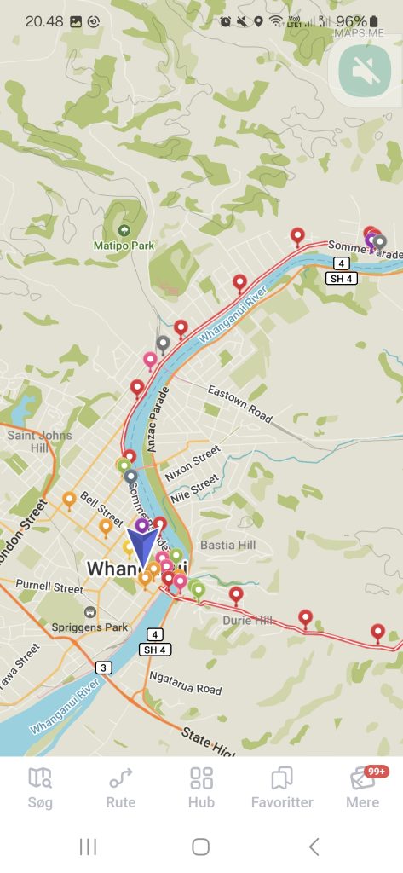Tap the Android recent apps button
This screenshot has height=873, width=403.
pyautogui.click(x=88, y=847)
